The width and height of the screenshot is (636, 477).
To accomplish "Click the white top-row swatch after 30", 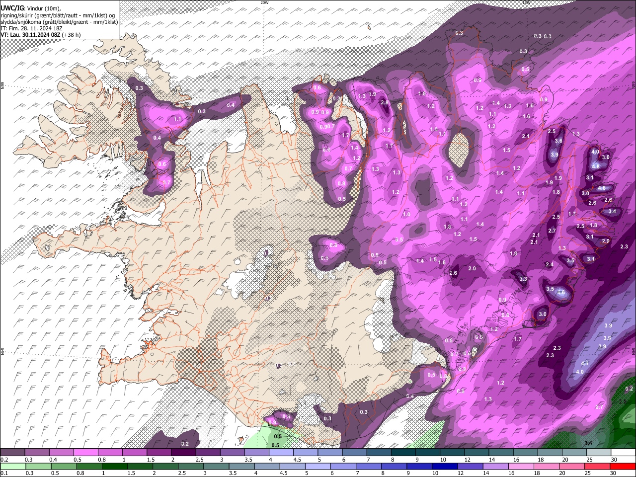I will coord(623,453).
